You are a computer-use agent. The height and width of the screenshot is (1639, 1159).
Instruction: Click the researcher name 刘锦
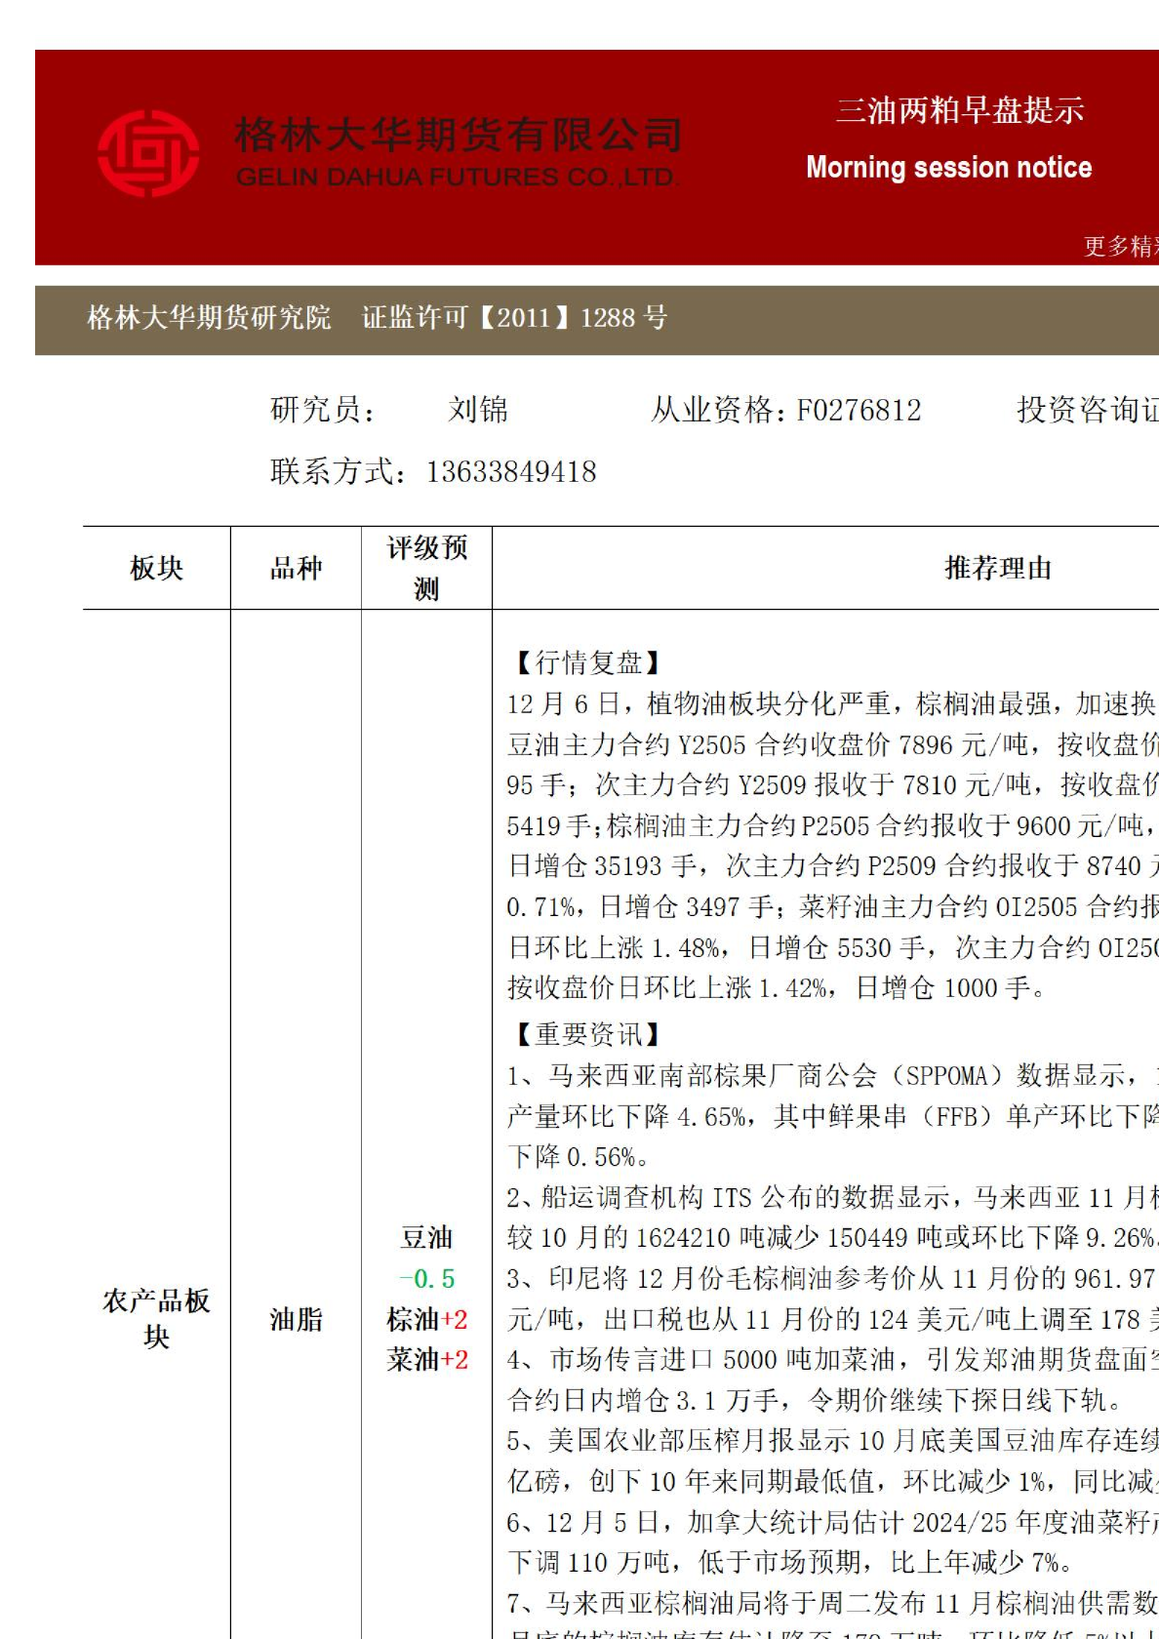click(x=478, y=410)
